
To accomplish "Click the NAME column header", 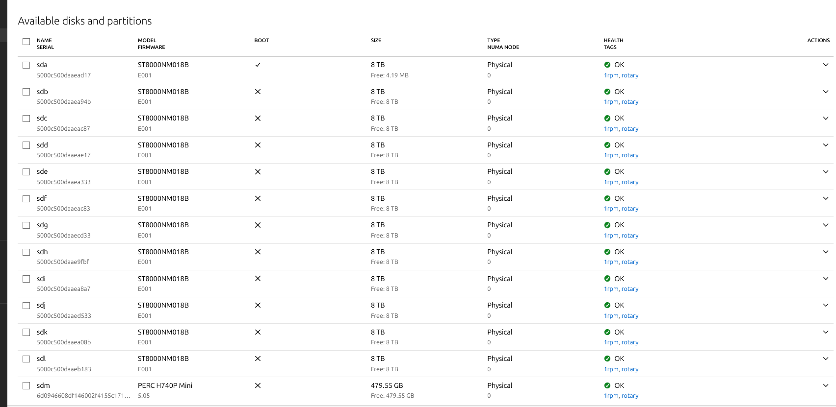I will point(44,40).
